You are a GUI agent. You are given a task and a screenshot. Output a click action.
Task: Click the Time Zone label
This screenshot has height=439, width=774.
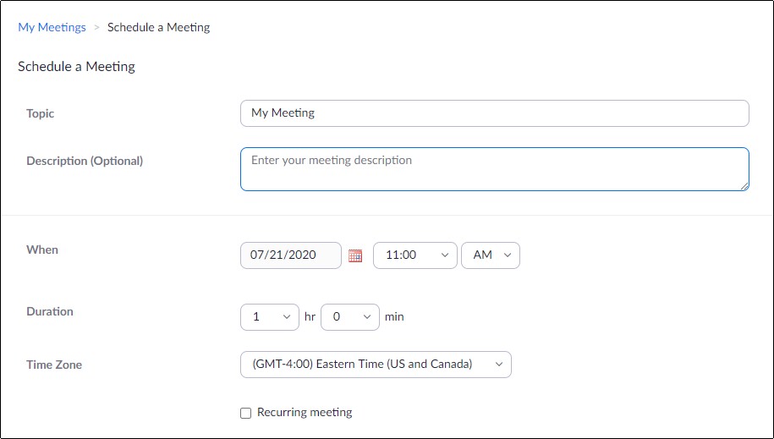pos(54,365)
